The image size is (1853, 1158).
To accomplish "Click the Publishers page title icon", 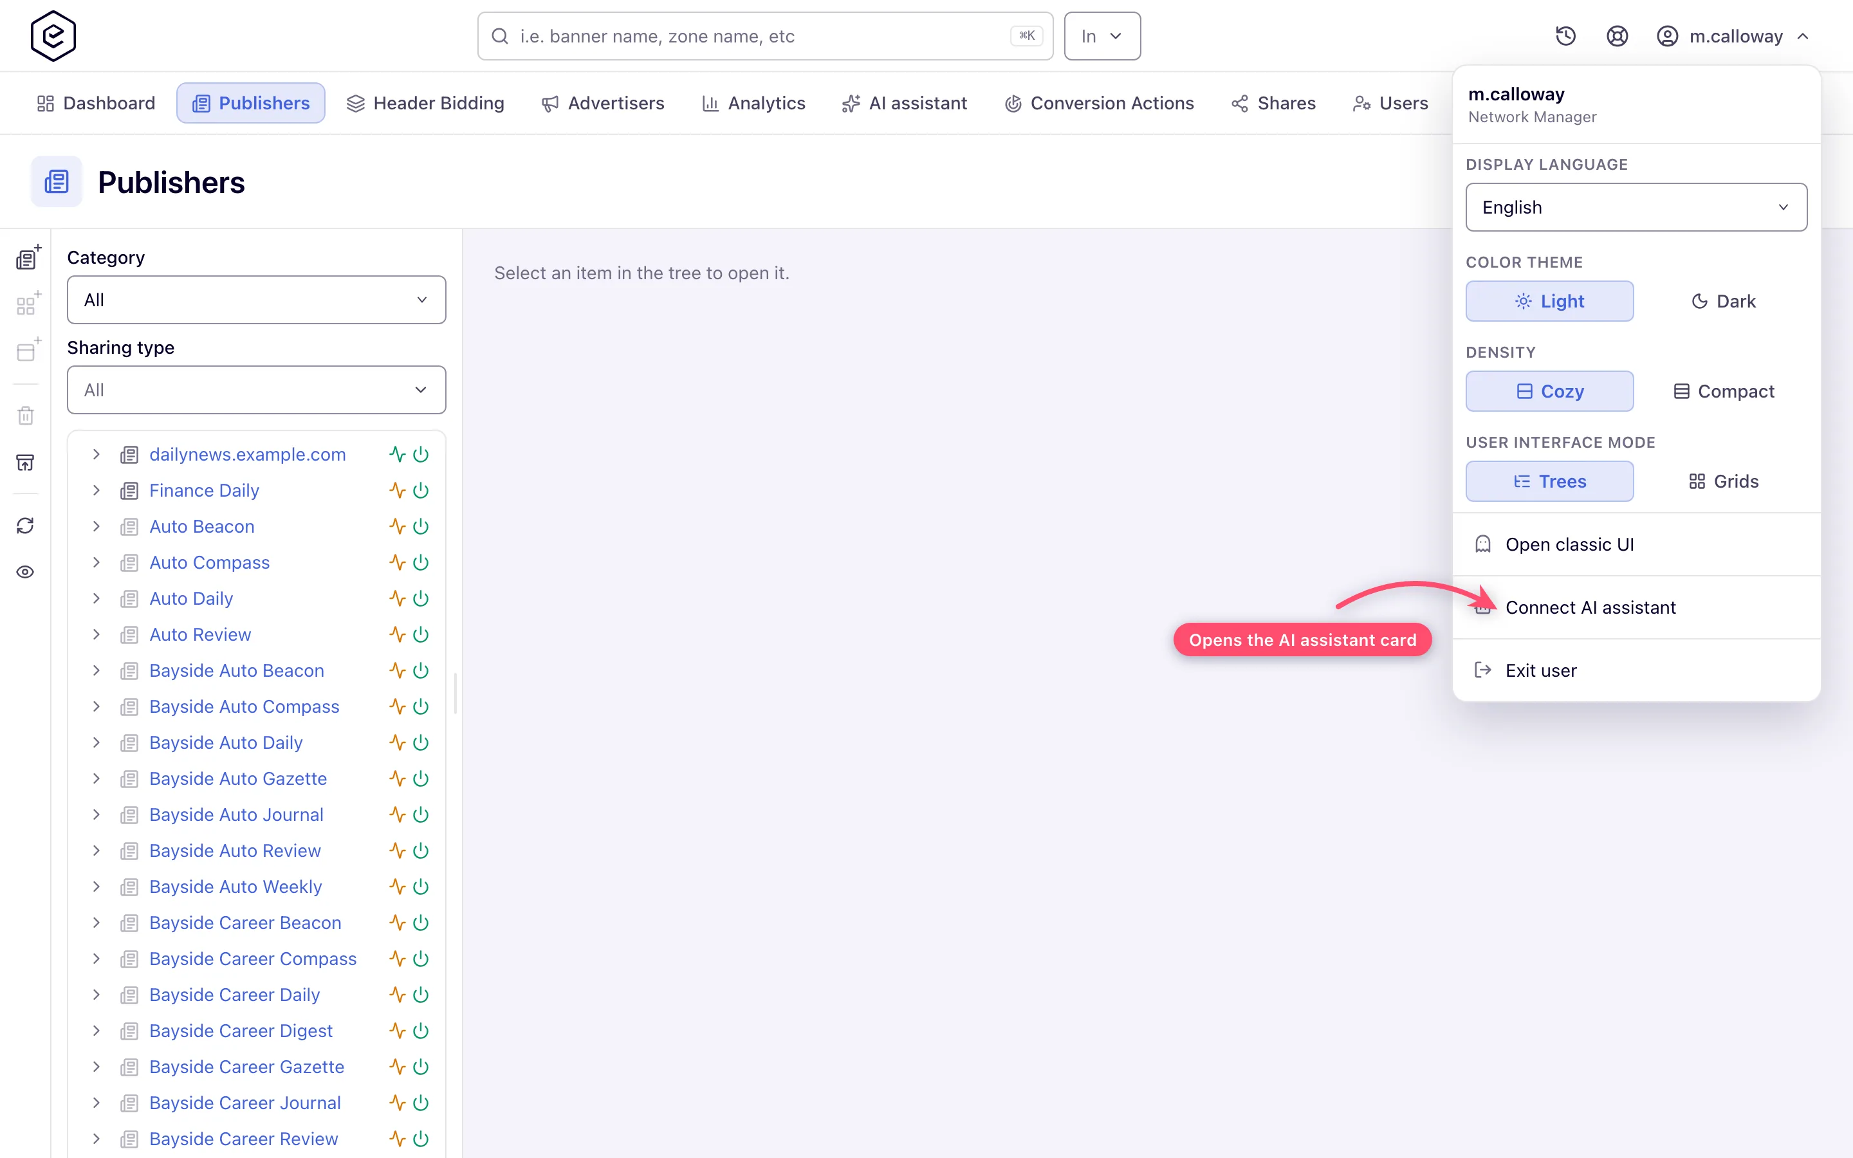I will pyautogui.click(x=57, y=182).
